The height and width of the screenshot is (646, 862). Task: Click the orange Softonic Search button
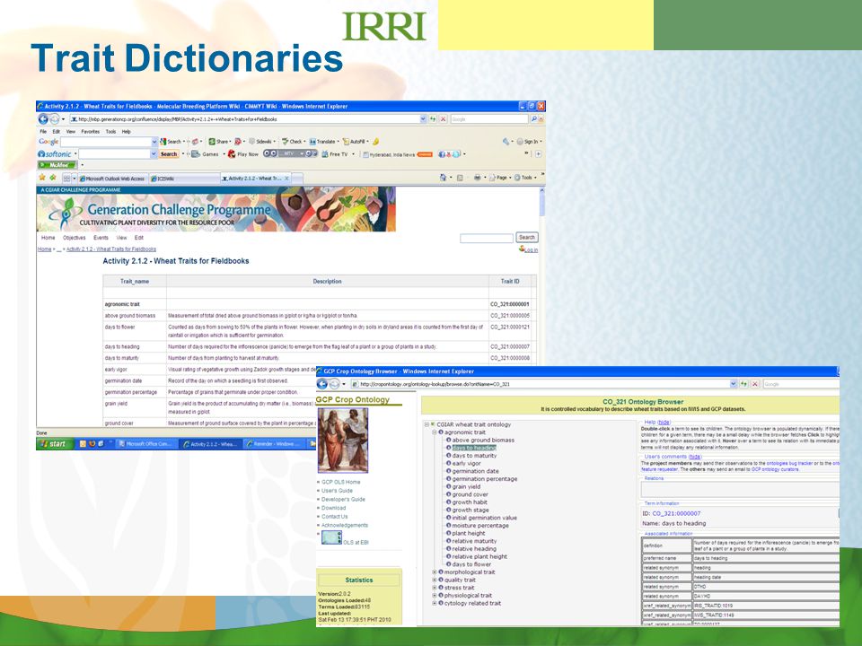[x=169, y=154]
